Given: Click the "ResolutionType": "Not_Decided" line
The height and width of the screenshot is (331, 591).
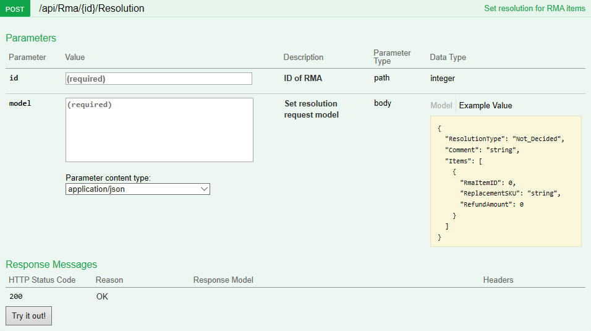Looking at the screenshot, I should [x=504, y=139].
